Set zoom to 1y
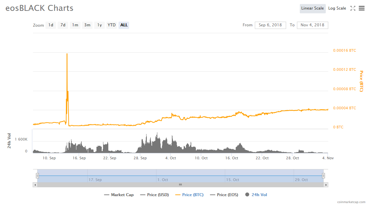Screen dimensions: 371x208 point(100,25)
